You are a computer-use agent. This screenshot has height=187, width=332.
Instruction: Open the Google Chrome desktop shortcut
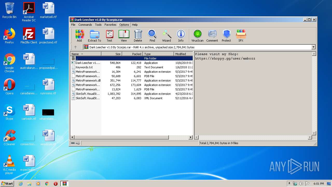[9, 63]
